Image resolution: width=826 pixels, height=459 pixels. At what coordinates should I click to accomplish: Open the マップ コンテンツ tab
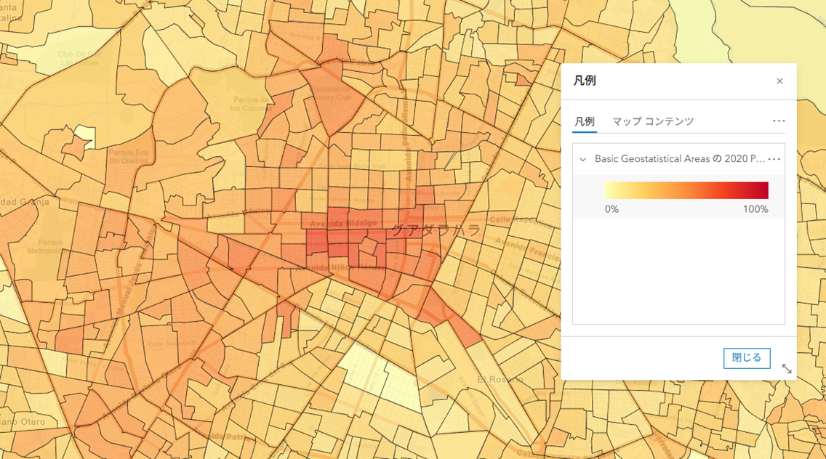(x=653, y=121)
